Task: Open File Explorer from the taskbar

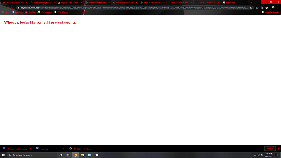Action: point(82,155)
